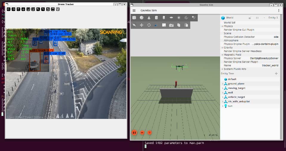This screenshot has width=286, height=151.
Task: Click the Render Engine Server Headless row
Action: (x=250, y=51)
